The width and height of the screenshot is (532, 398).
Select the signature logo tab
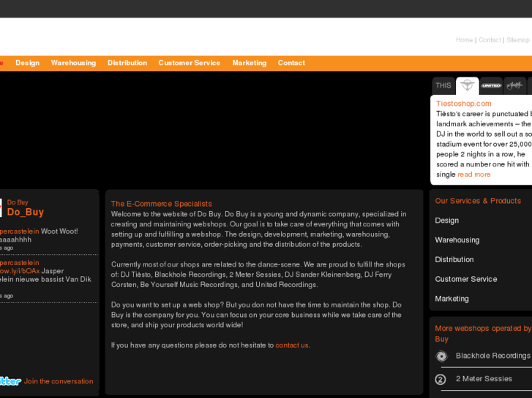pos(514,85)
